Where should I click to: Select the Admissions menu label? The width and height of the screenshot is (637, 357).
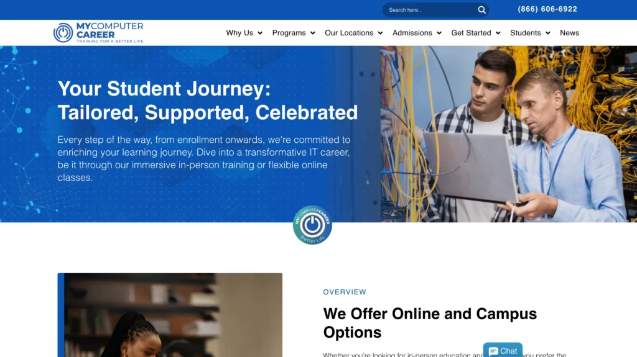[x=412, y=33]
